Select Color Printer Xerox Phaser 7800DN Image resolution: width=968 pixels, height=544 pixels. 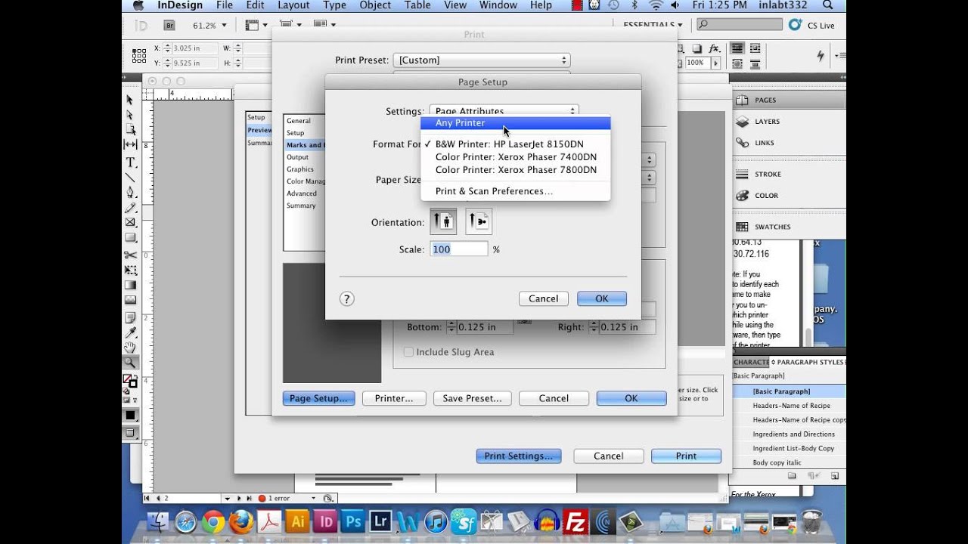pos(515,169)
